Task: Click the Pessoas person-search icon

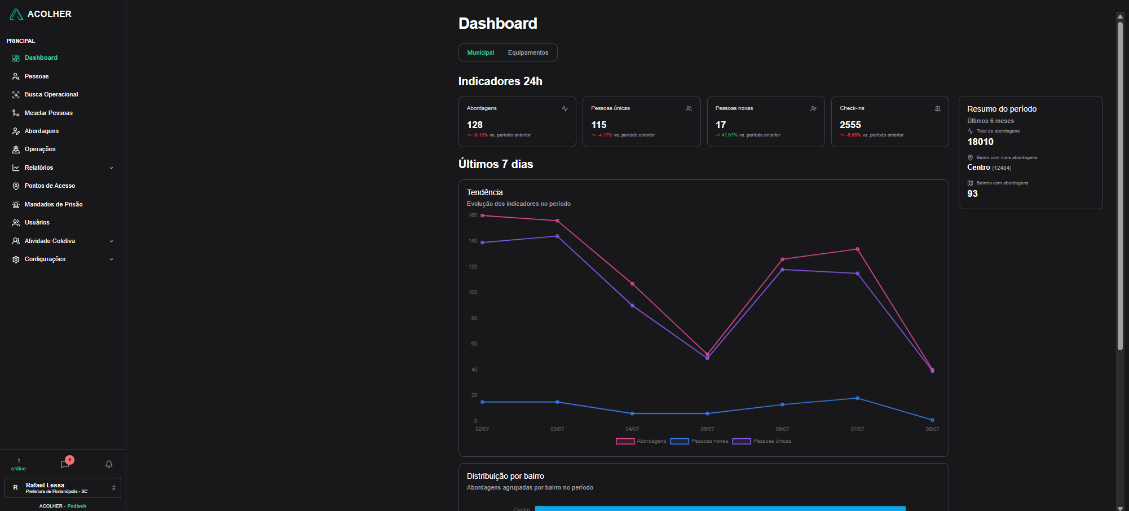Action: click(x=16, y=76)
